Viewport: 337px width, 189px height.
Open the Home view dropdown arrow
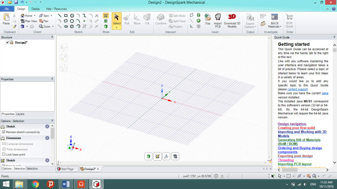(x=35, y=16)
